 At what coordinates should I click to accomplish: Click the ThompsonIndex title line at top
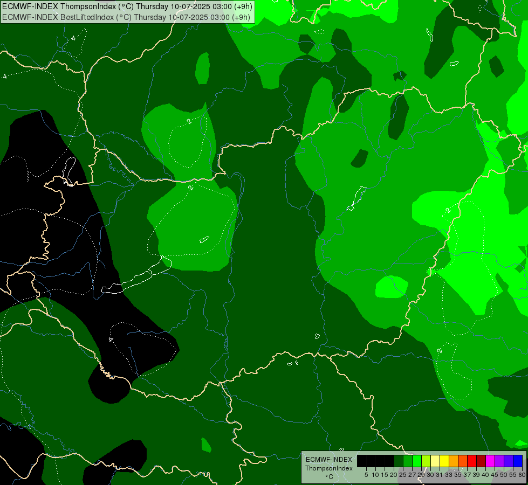tap(127, 6)
